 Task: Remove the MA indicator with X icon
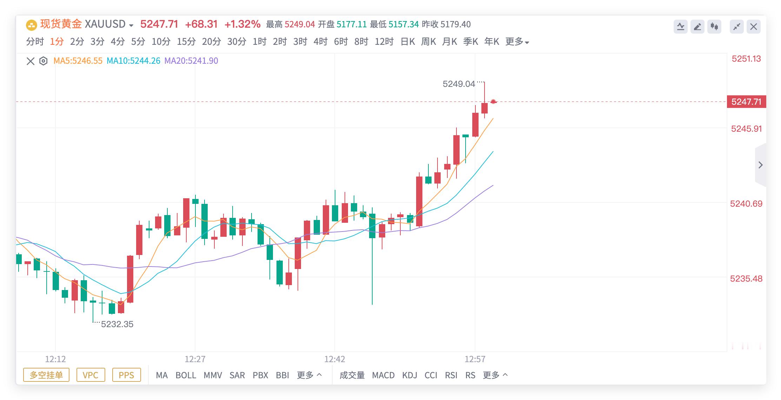click(x=31, y=61)
